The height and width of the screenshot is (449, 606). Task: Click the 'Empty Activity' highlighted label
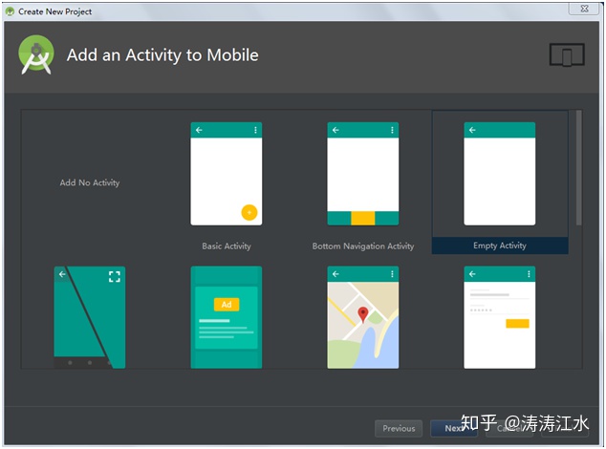500,246
